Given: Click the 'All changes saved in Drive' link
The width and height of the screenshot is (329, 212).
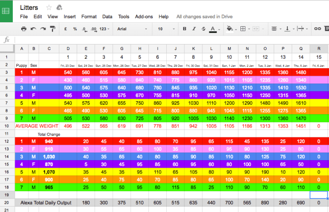Looking at the screenshot, I should click(204, 16).
